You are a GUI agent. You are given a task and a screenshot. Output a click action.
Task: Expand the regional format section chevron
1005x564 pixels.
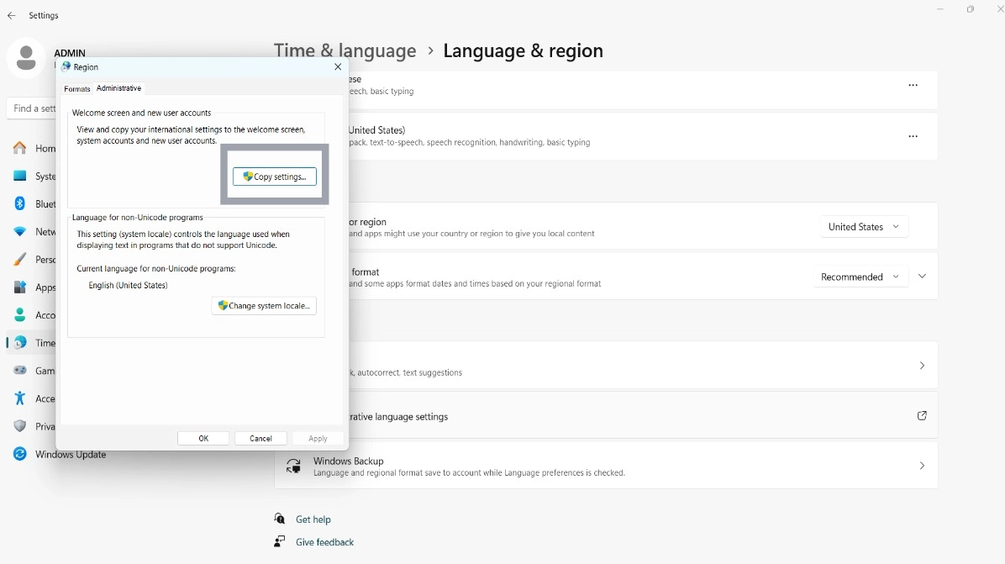point(923,277)
